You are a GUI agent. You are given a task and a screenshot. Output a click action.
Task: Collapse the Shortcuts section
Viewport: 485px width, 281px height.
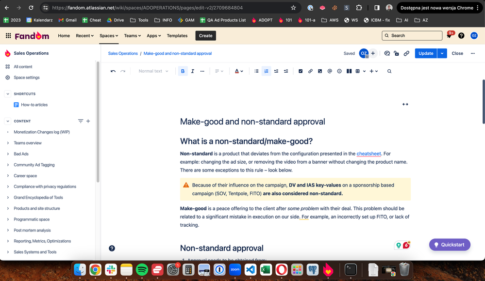pyautogui.click(x=8, y=94)
